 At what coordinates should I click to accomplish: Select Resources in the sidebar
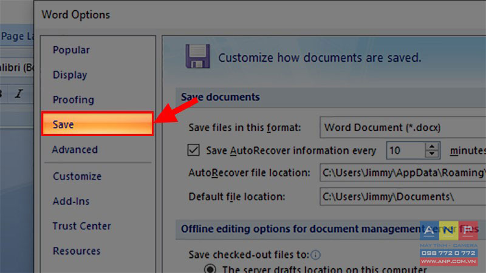(77, 251)
